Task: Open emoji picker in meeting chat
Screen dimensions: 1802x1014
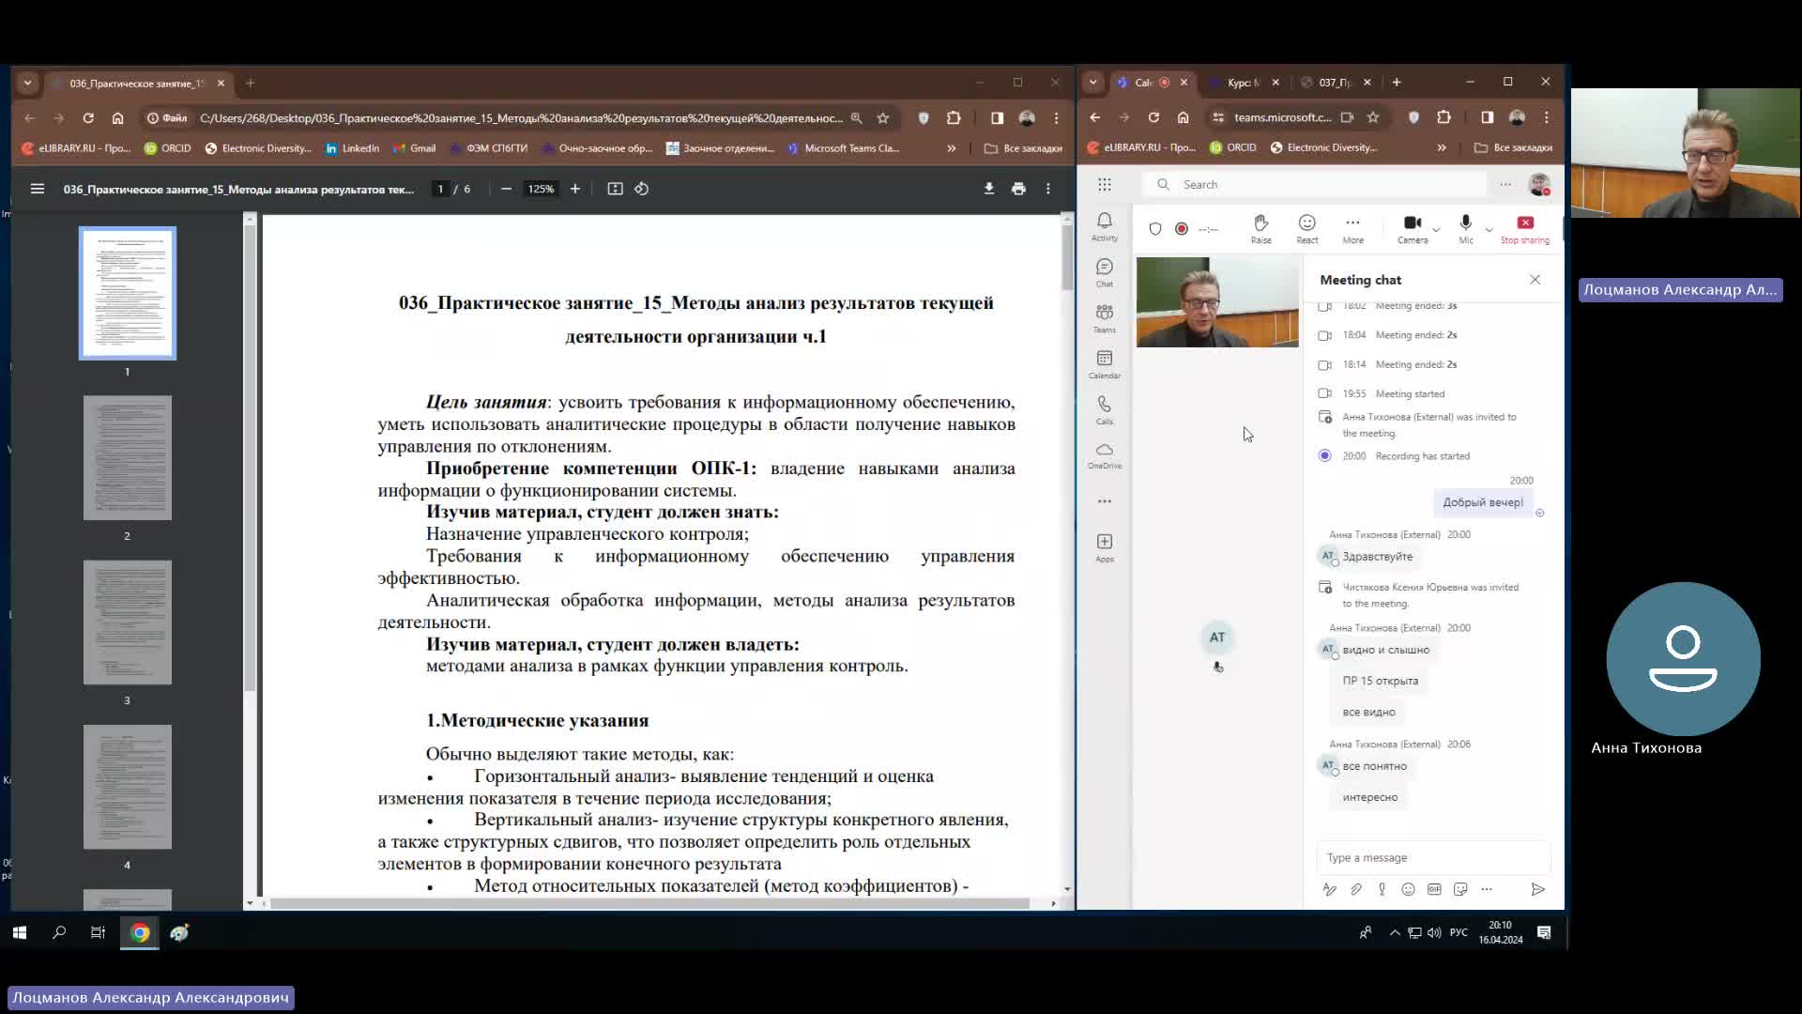Action: (1408, 889)
